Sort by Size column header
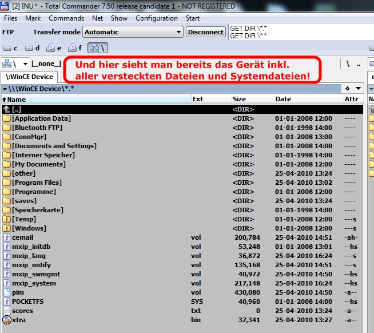The width and height of the screenshot is (374, 333). point(252,99)
